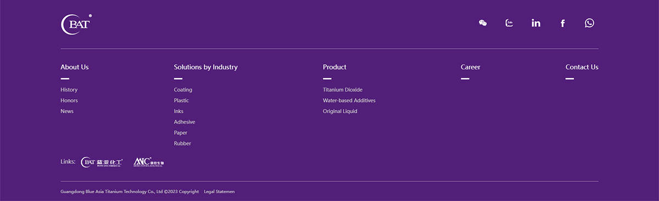Go to the Product heading
The image size is (659, 201).
pyautogui.click(x=334, y=67)
